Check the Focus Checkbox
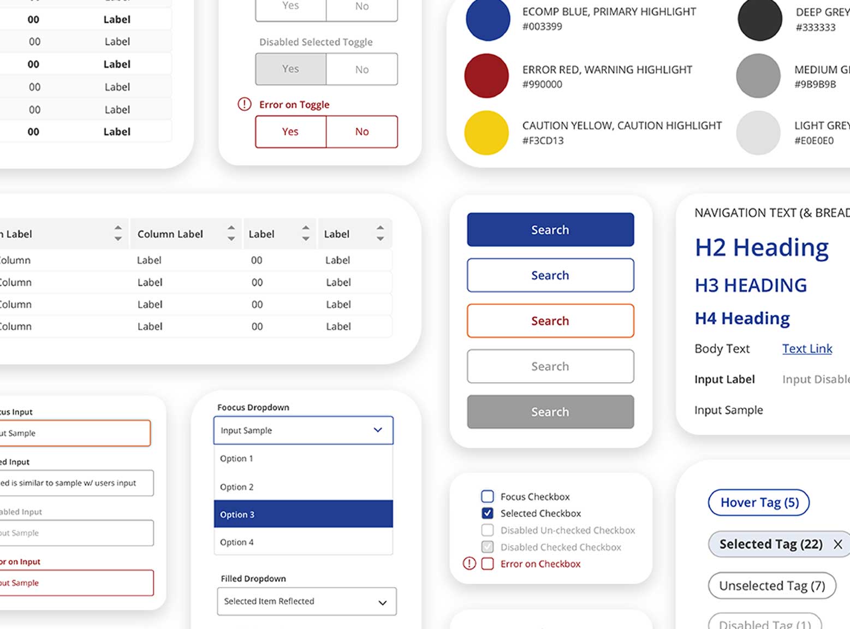The image size is (850, 629). [488, 496]
